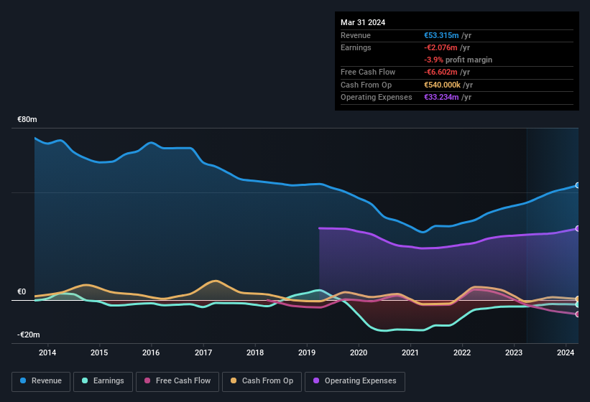Click the €33.234m operating expenses value
This screenshot has height=402, width=590.
[x=441, y=97]
